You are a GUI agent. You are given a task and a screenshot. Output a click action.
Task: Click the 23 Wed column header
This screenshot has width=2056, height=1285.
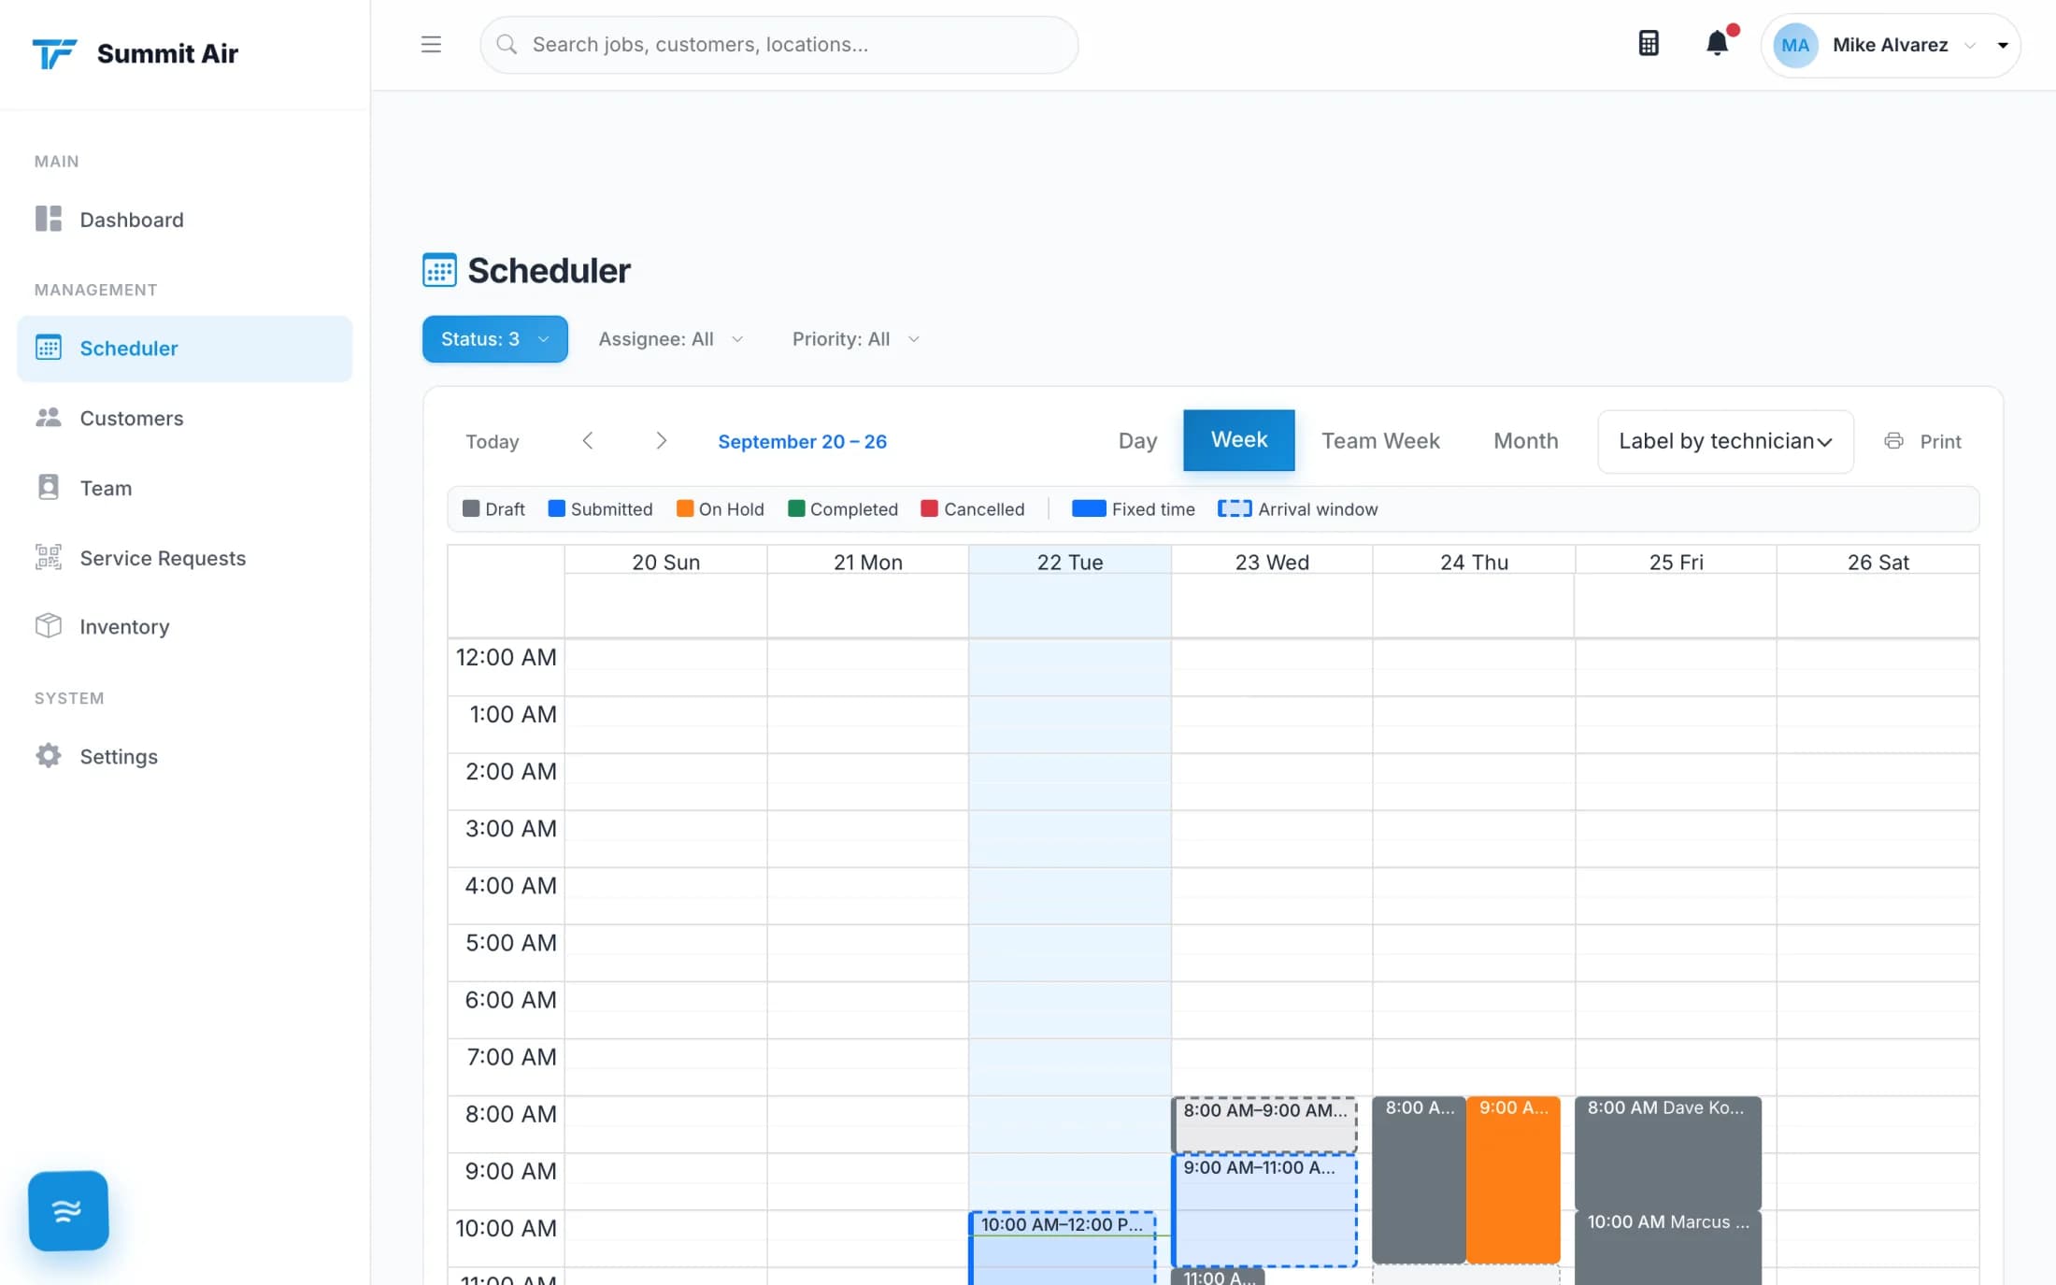pyautogui.click(x=1272, y=562)
